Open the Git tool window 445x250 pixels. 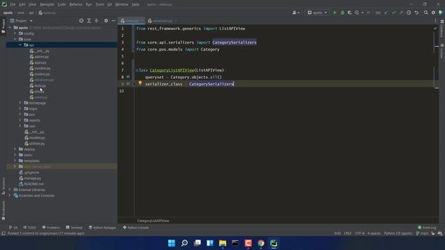tap(13, 228)
